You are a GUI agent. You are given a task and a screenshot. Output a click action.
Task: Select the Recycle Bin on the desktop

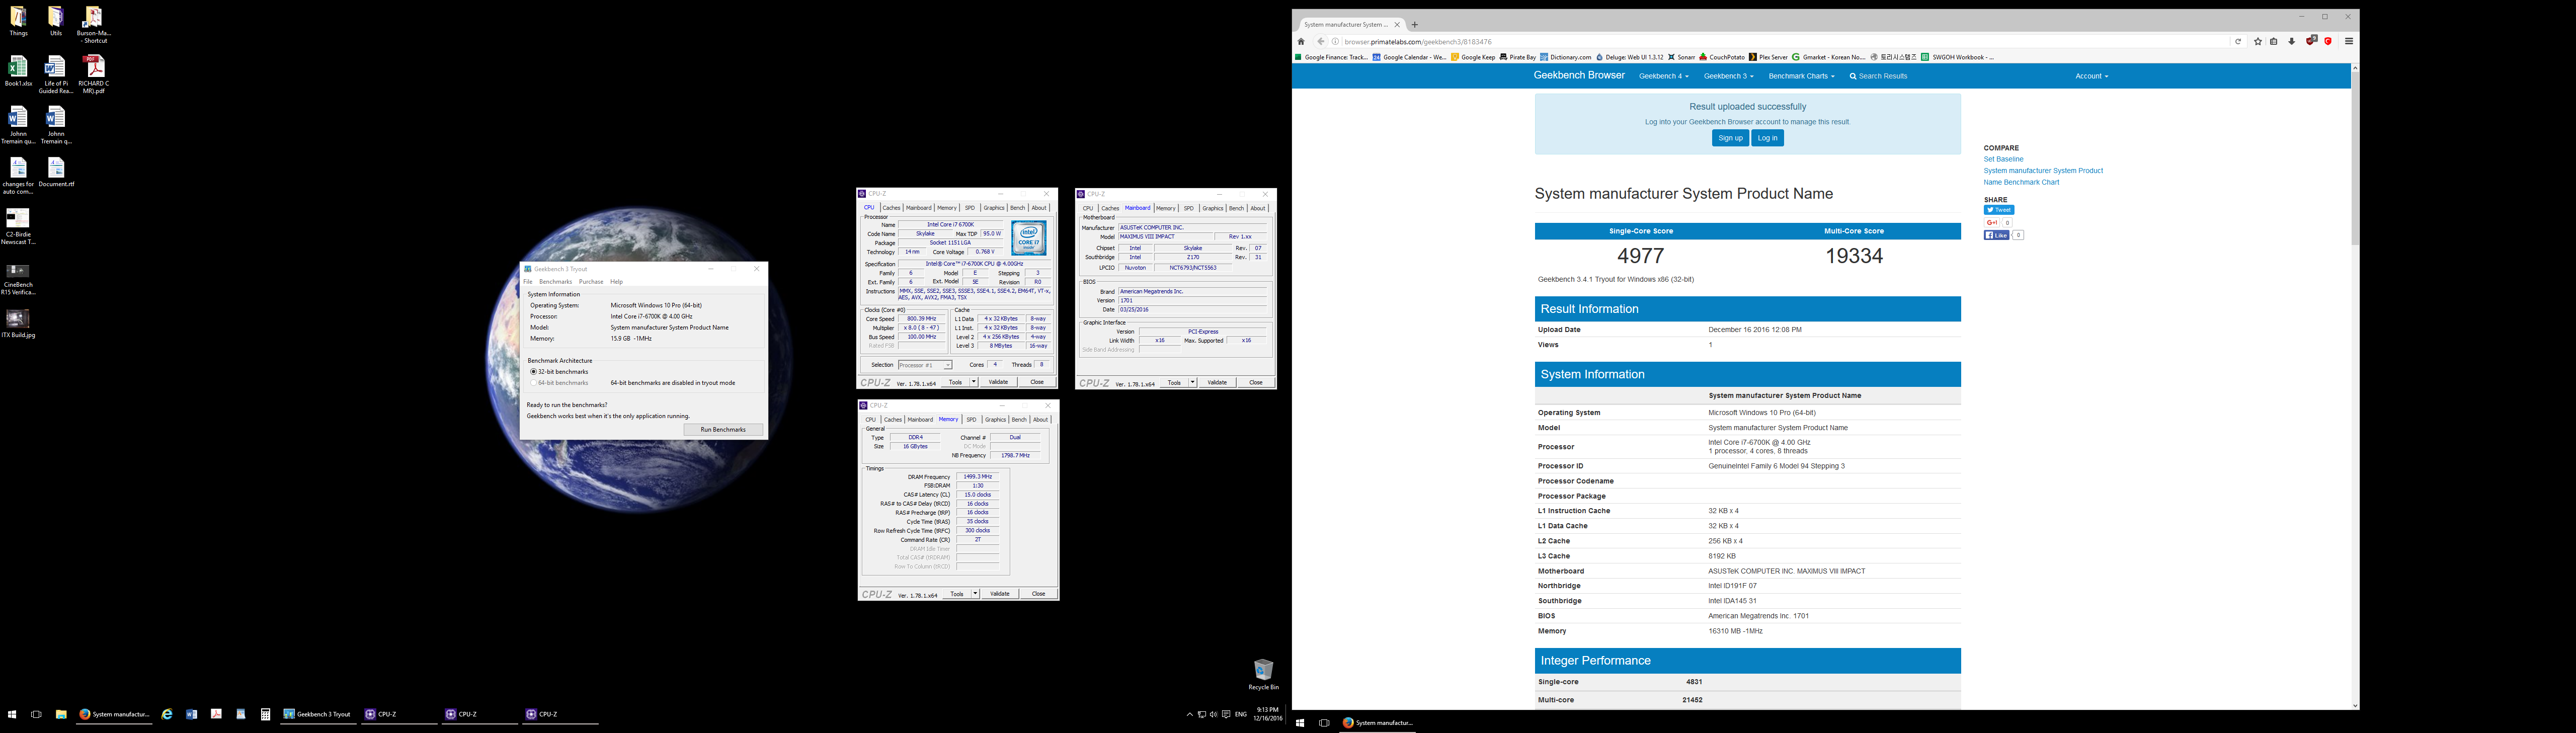tap(1263, 674)
